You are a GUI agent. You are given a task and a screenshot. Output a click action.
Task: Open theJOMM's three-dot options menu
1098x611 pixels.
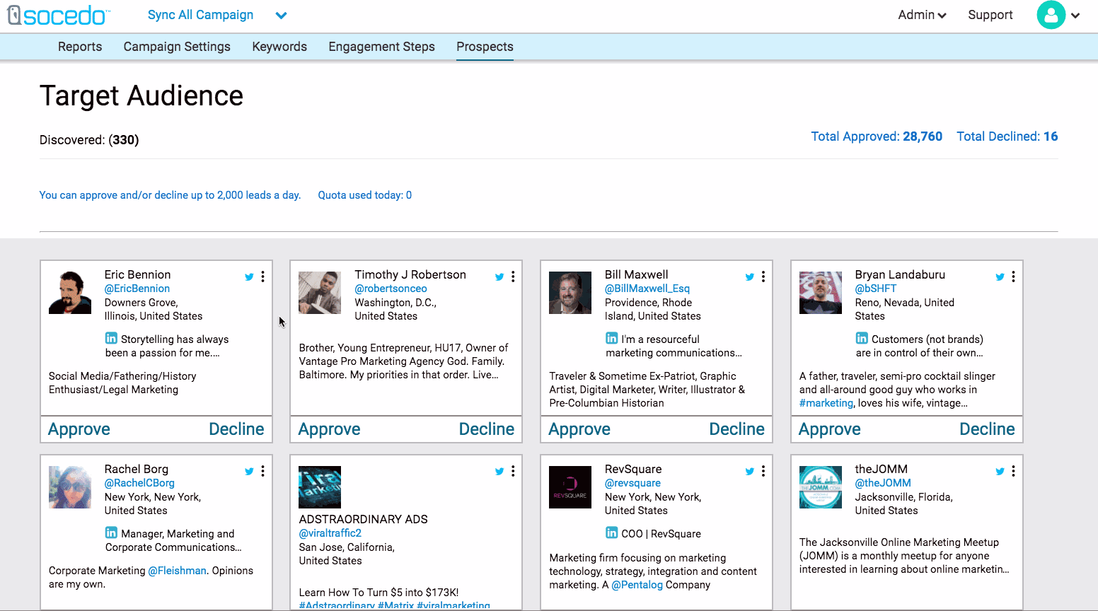pos(1014,471)
